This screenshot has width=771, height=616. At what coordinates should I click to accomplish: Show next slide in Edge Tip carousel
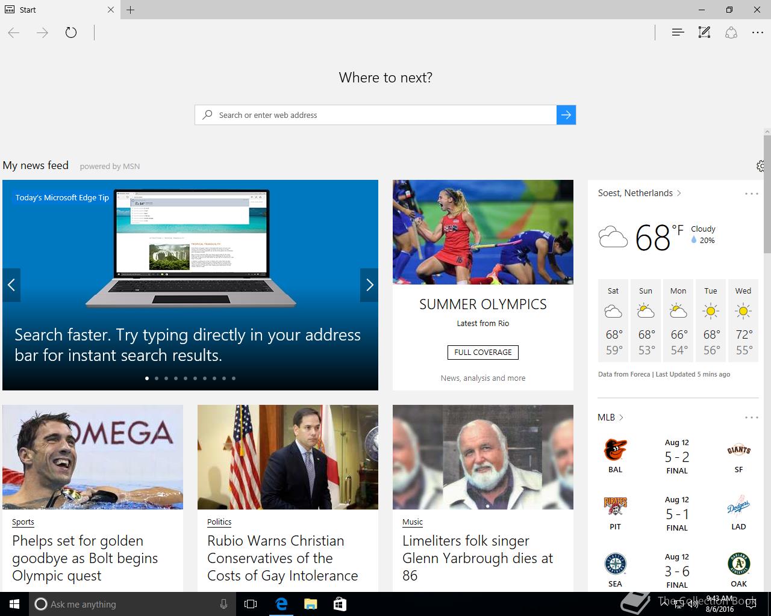pos(369,285)
